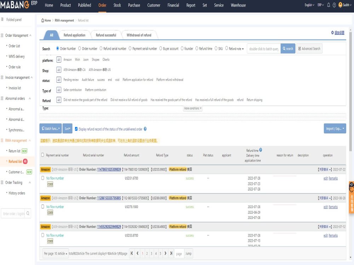The width and height of the screenshot is (354, 265).
Task: Click the Jump pagination button
Action: (188, 253)
